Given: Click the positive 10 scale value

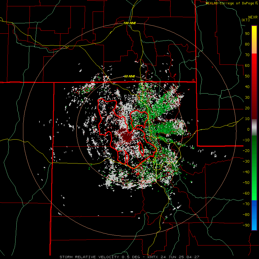Looking at the screenshot, I should [x=247, y=119].
